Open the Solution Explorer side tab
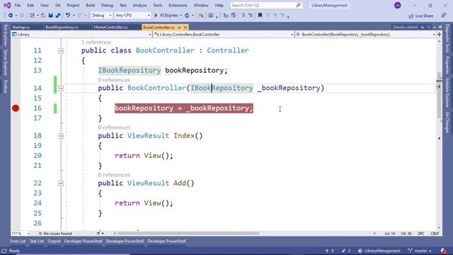453x255 pixels. click(447, 93)
